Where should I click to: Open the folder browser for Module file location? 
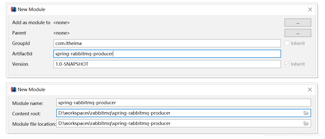[306, 123]
